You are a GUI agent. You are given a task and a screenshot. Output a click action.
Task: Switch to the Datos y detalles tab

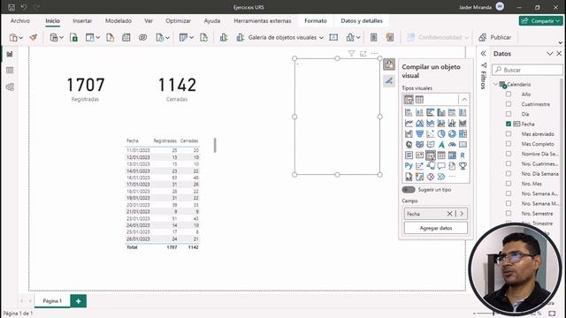[x=362, y=21]
